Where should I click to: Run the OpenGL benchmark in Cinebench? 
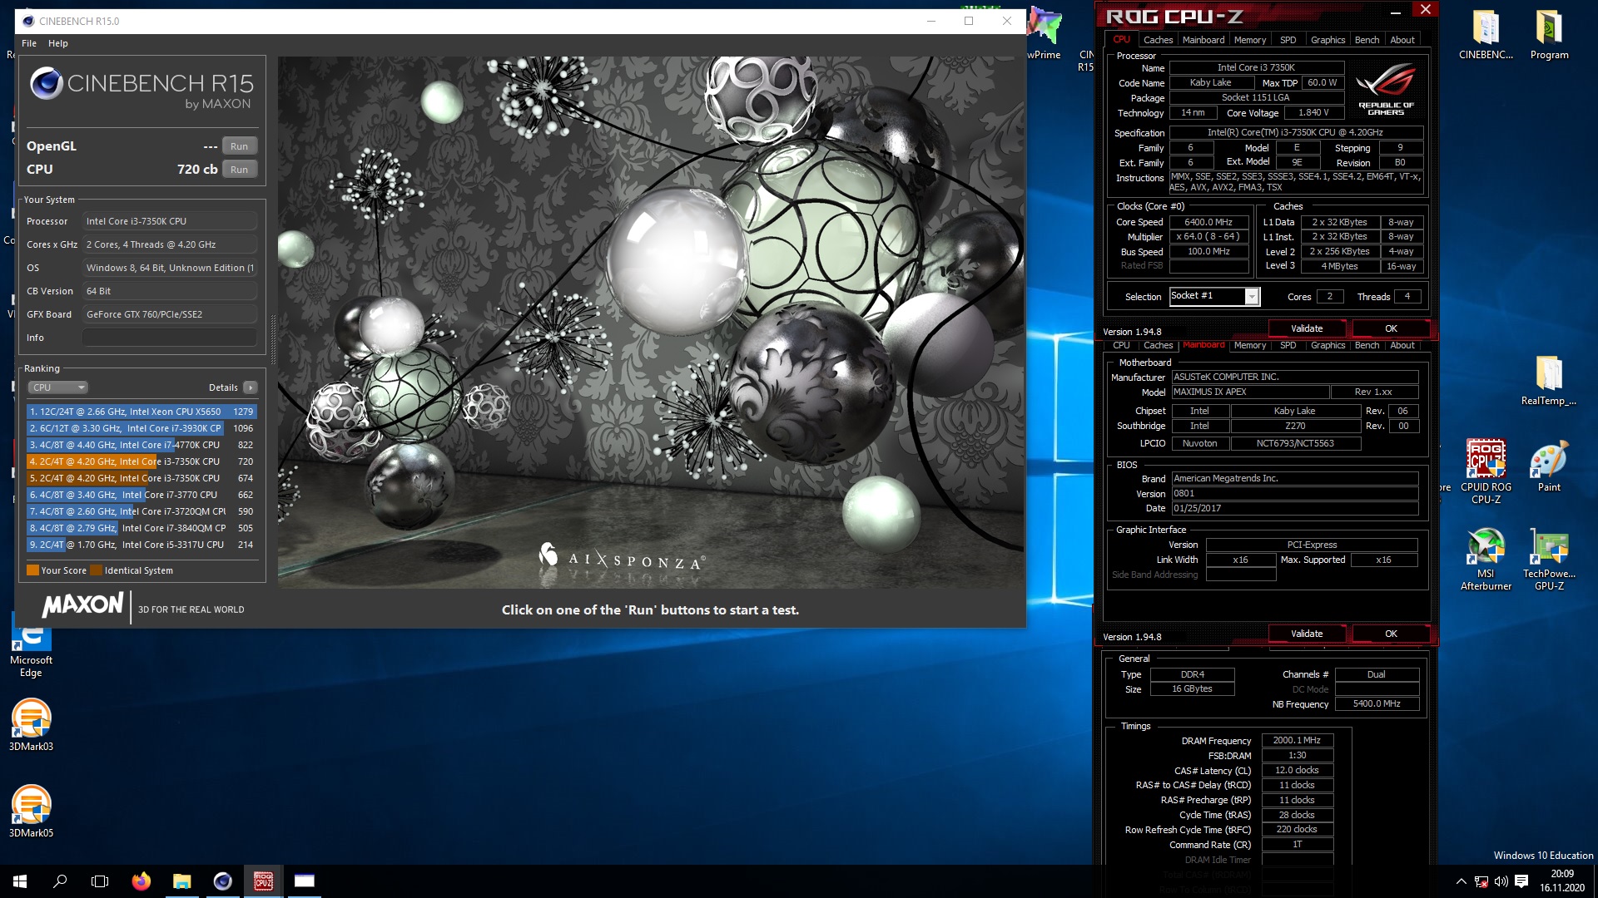click(x=239, y=146)
